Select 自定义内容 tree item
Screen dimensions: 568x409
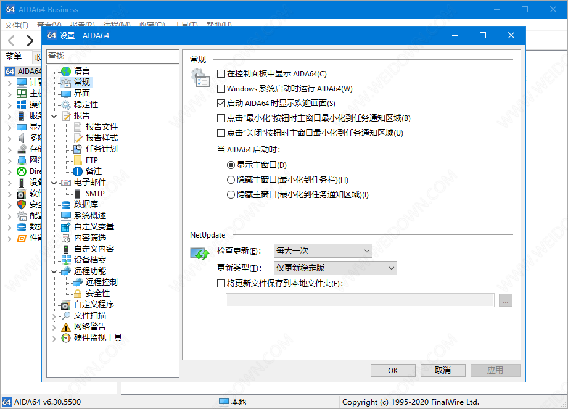(94, 249)
